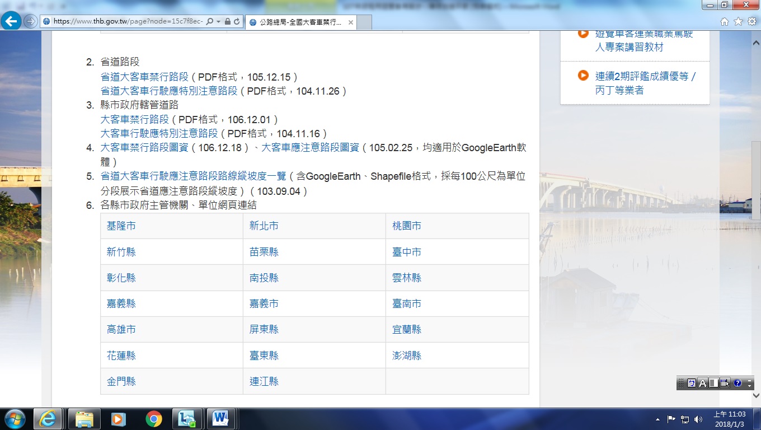
Task: Click the search magnifier in the address bar
Action: click(209, 22)
